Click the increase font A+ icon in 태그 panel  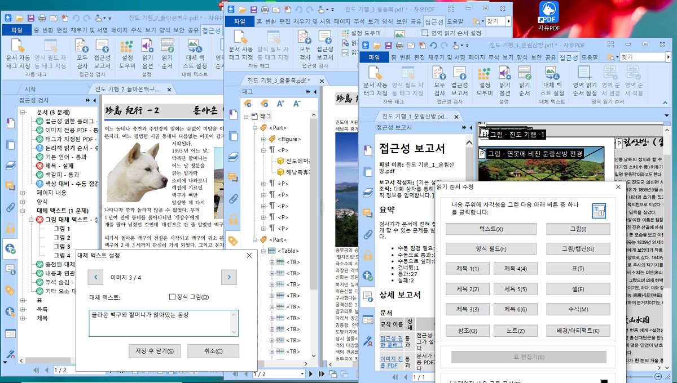(280, 104)
